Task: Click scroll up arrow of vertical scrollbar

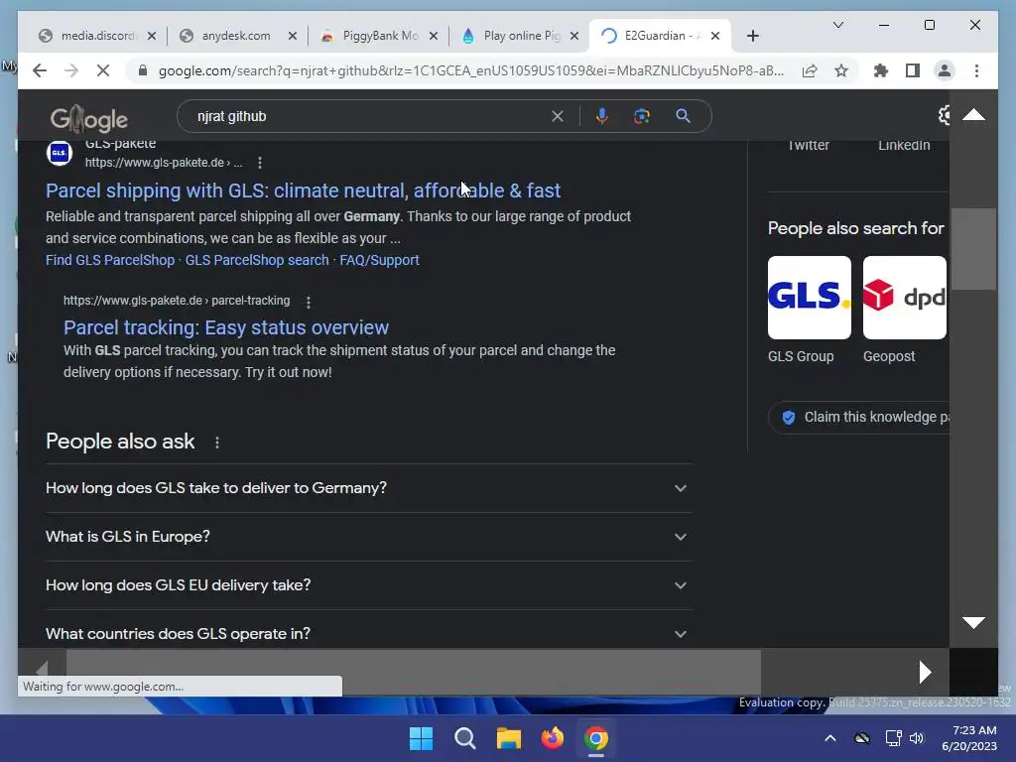Action: (x=973, y=115)
